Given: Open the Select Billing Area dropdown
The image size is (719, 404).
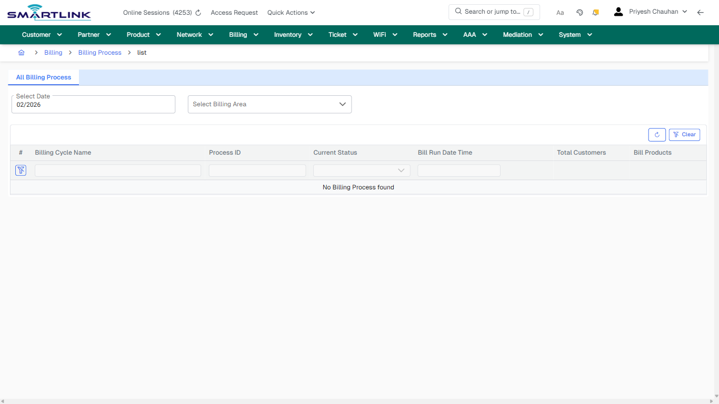Looking at the screenshot, I should (x=269, y=104).
